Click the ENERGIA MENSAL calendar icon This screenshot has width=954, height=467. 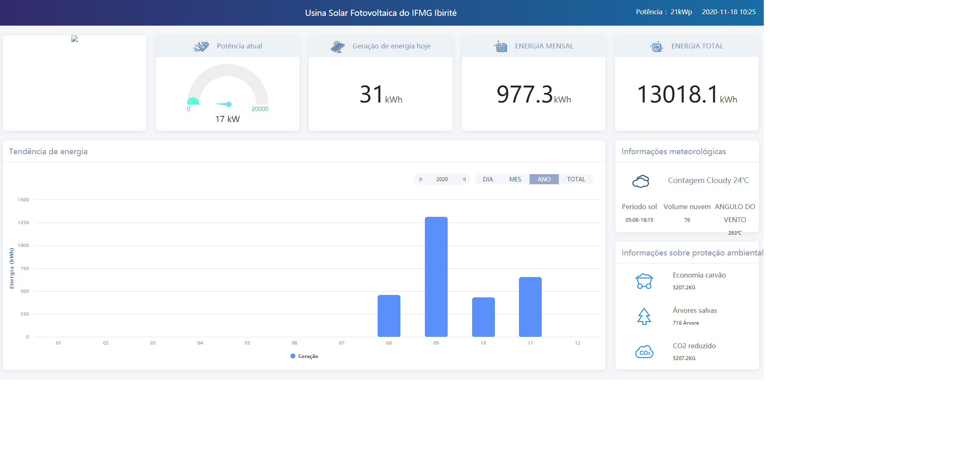[x=501, y=46]
